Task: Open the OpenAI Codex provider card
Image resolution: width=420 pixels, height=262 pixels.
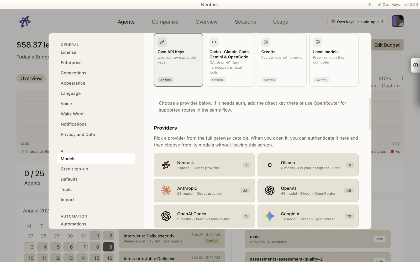Action: (x=204, y=216)
